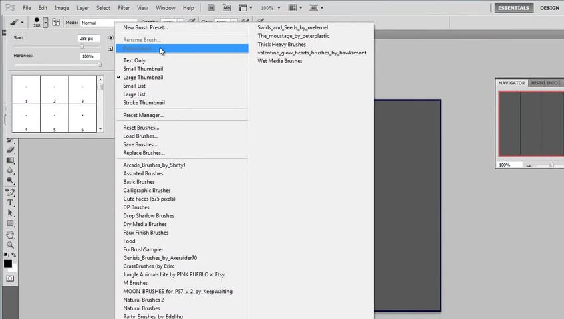The image size is (564, 319).
Task: Switch to the INFO panel tab
Action: pyautogui.click(x=553, y=83)
